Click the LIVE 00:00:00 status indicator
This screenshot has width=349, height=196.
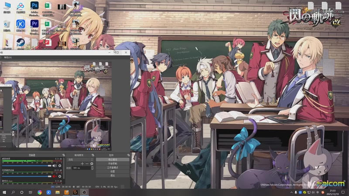click(x=61, y=187)
